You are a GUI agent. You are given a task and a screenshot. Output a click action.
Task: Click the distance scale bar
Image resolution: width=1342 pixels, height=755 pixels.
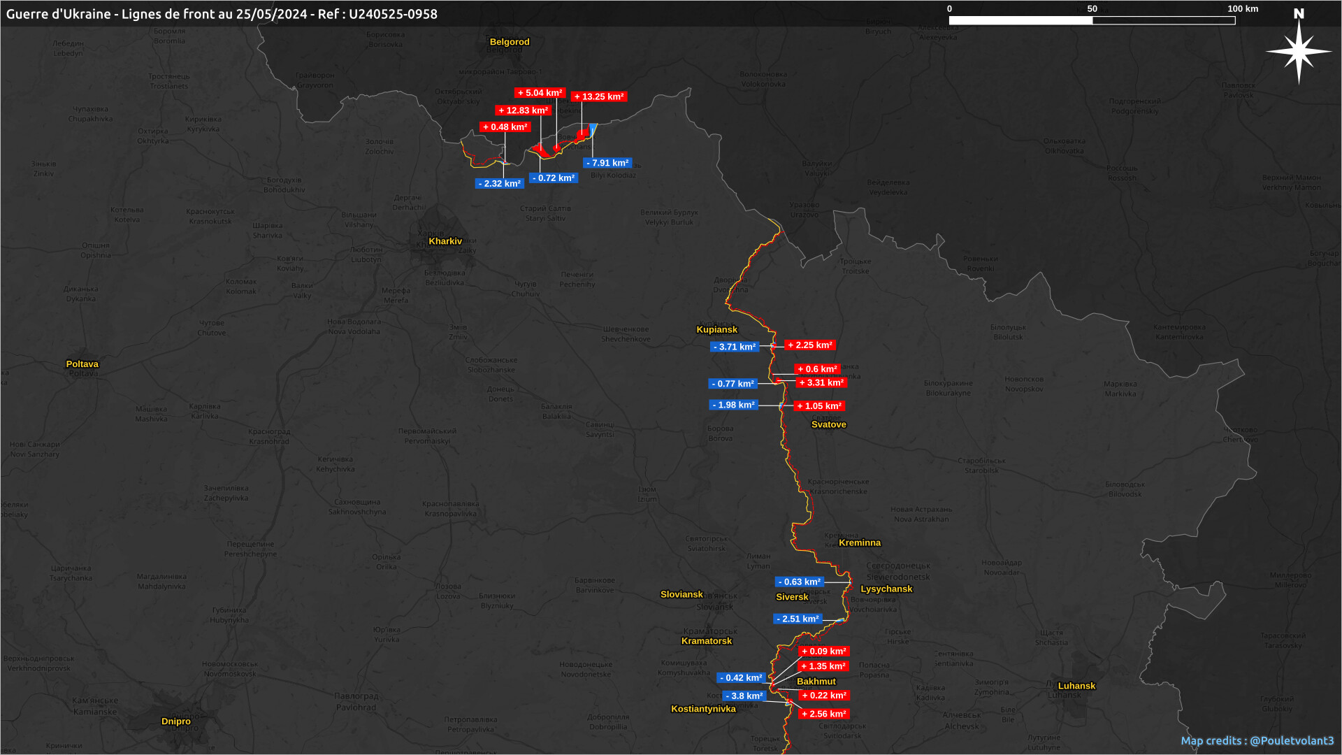click(1092, 20)
